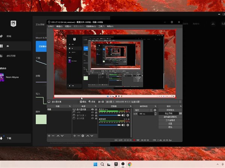This screenshot has height=168, width=225.
Task: Toggle visibility eye of 窗口采集 2 source
Action: [92, 115]
